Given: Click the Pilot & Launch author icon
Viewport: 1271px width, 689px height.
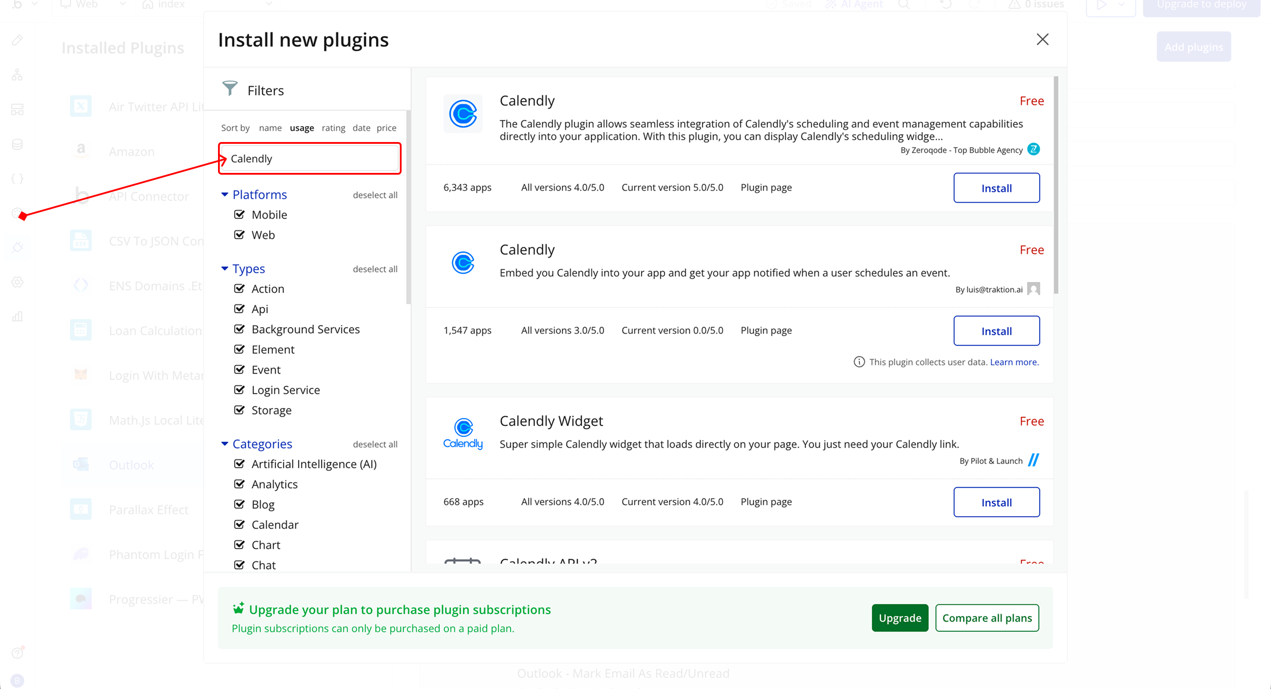Looking at the screenshot, I should point(1033,460).
